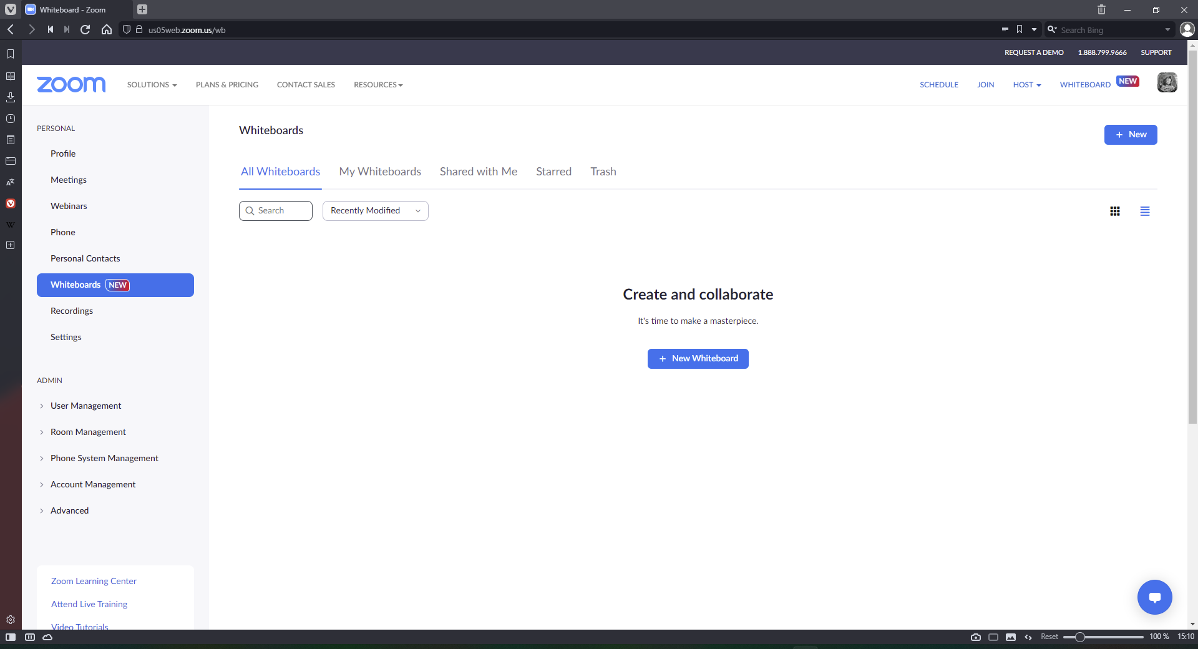
Task: Open the bookmark dropdown arrow in address bar
Action: coord(1034,29)
